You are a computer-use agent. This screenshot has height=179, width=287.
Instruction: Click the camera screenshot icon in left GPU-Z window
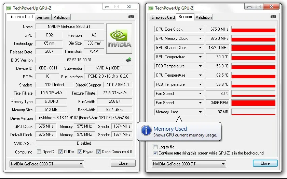[x=131, y=17]
